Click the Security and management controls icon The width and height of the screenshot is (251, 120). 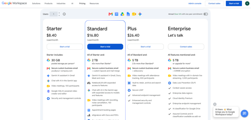[x=48, y=99]
